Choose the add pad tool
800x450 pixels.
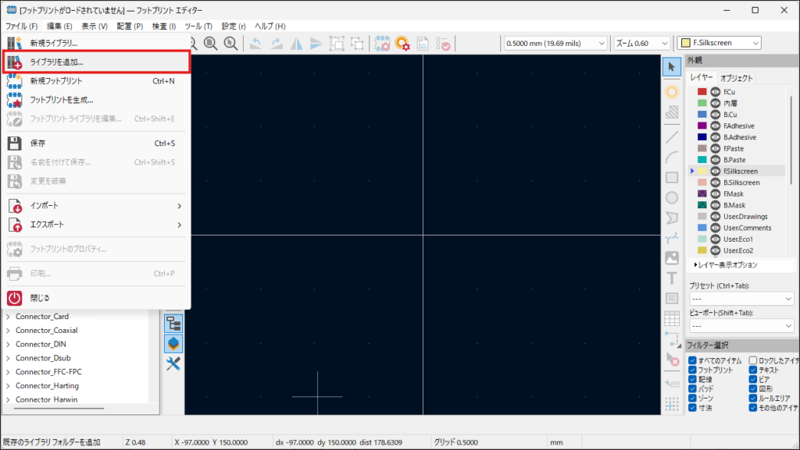(671, 91)
